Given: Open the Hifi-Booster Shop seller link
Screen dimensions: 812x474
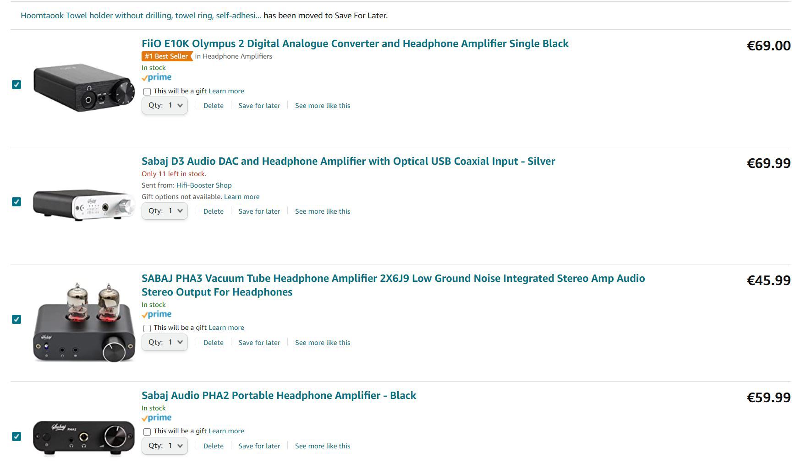Looking at the screenshot, I should click(204, 185).
